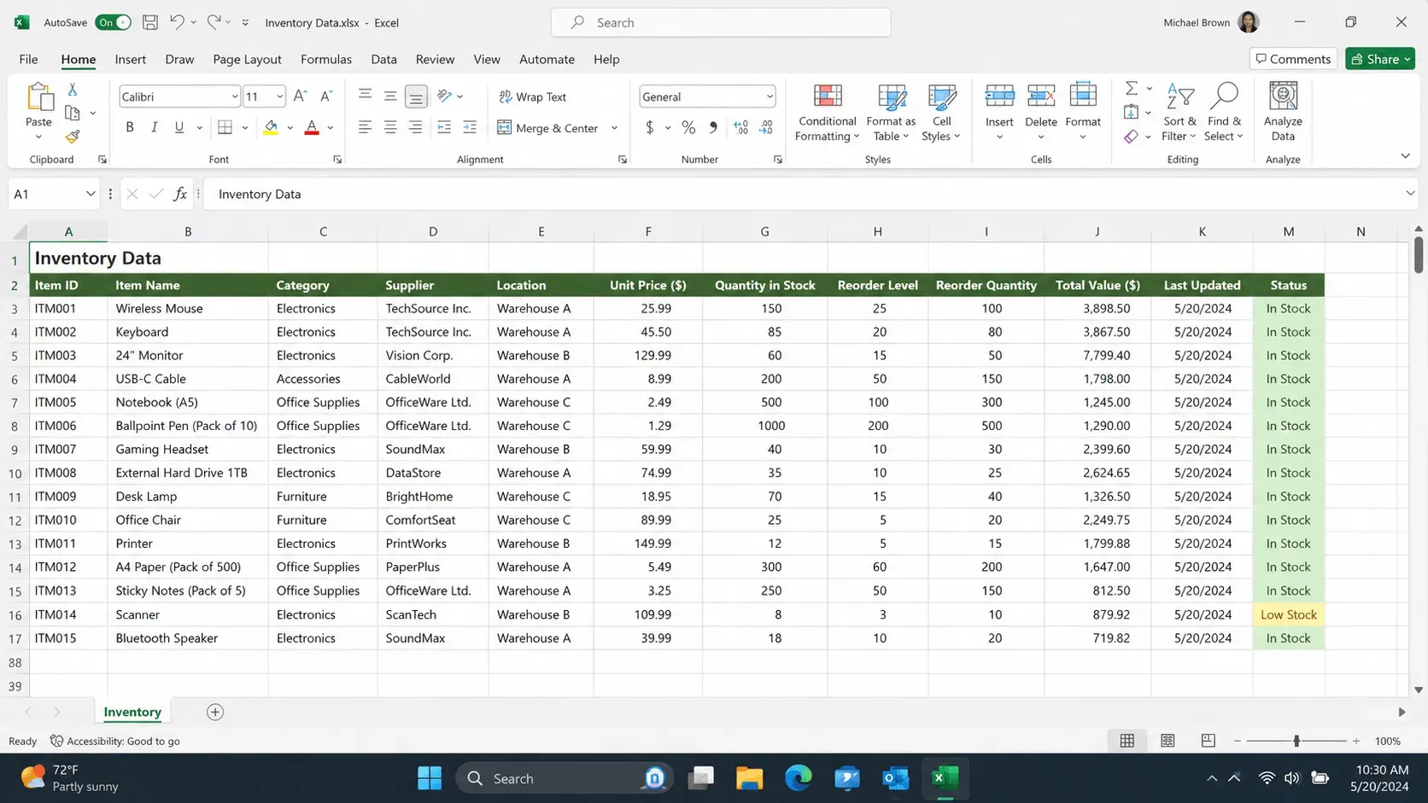
Task: Click the Comma Style icon
Action: [713, 127]
